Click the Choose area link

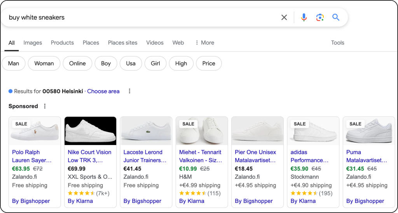tap(103, 91)
